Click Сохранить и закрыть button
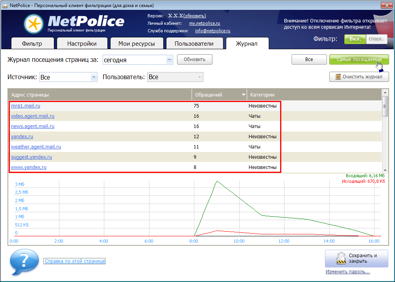The width and height of the screenshot is (395, 282). click(x=356, y=258)
